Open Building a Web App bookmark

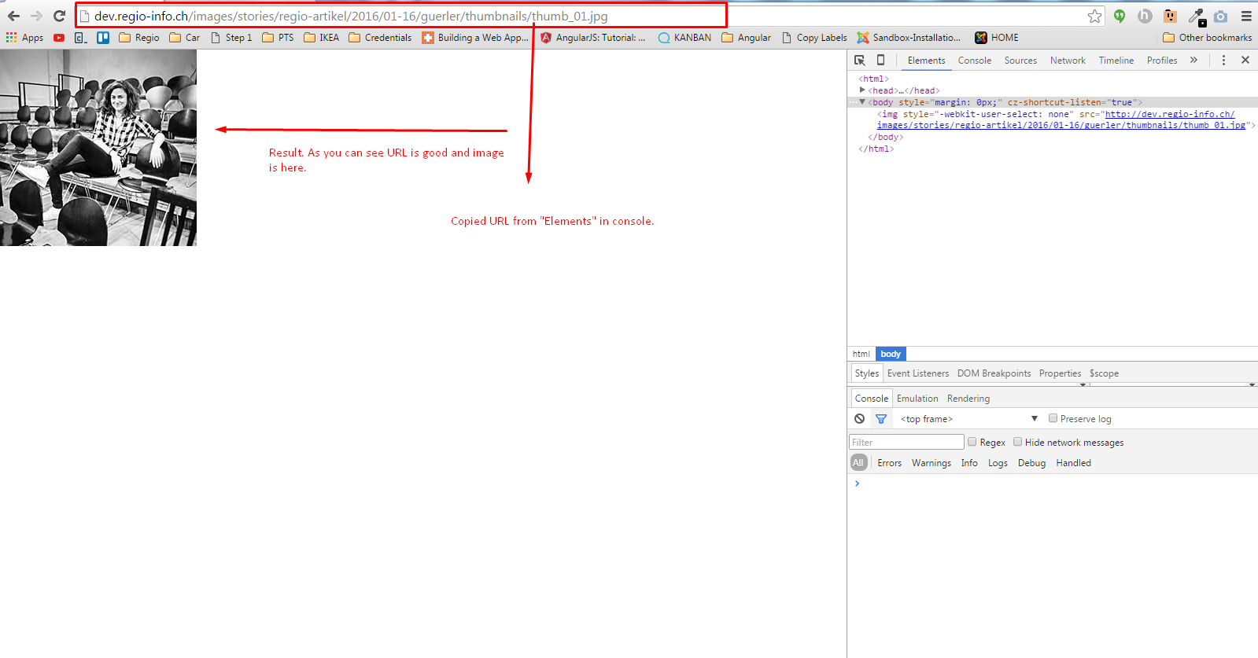[475, 38]
